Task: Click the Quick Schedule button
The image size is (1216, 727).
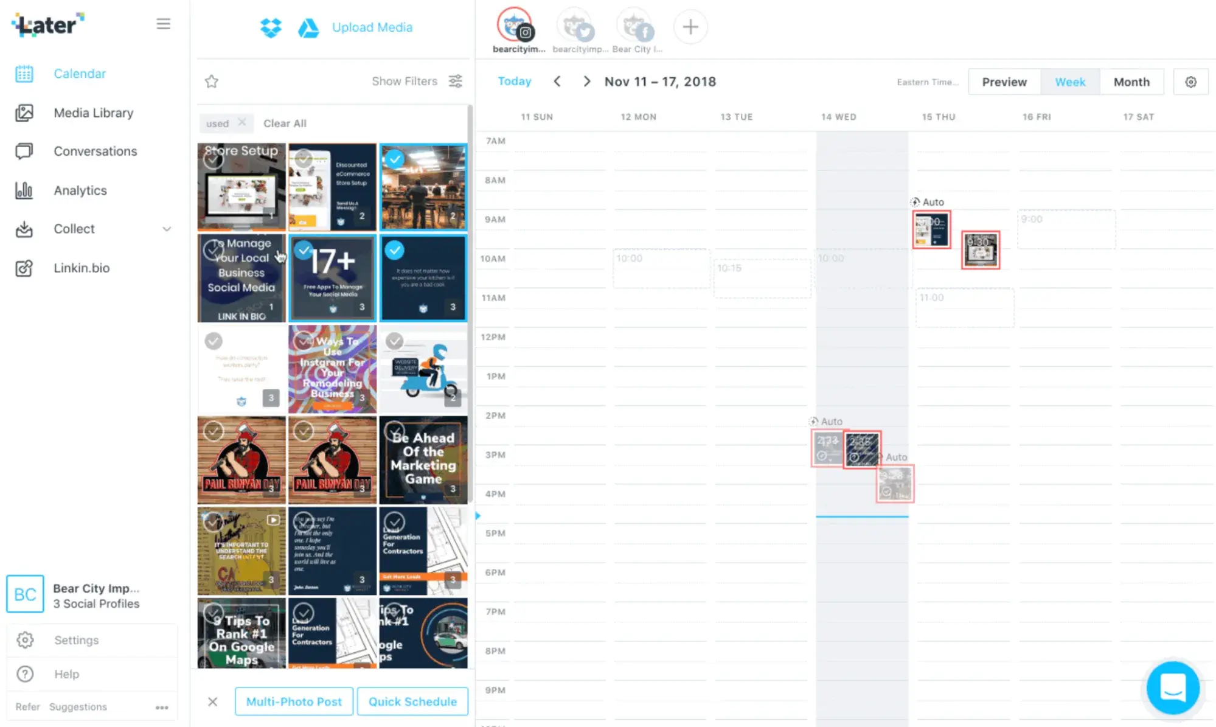Action: point(412,701)
